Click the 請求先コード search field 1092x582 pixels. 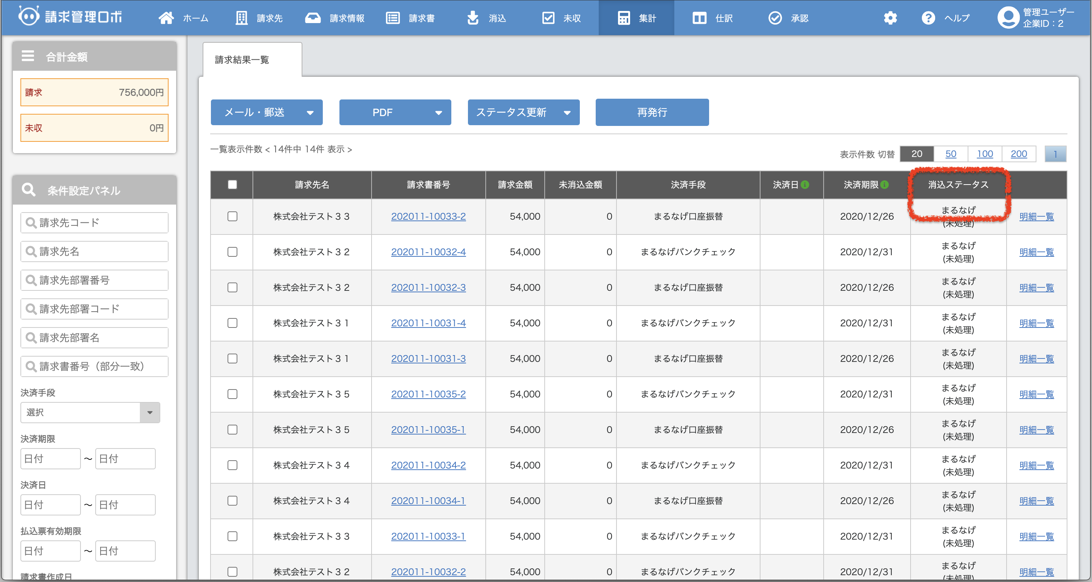pos(94,223)
